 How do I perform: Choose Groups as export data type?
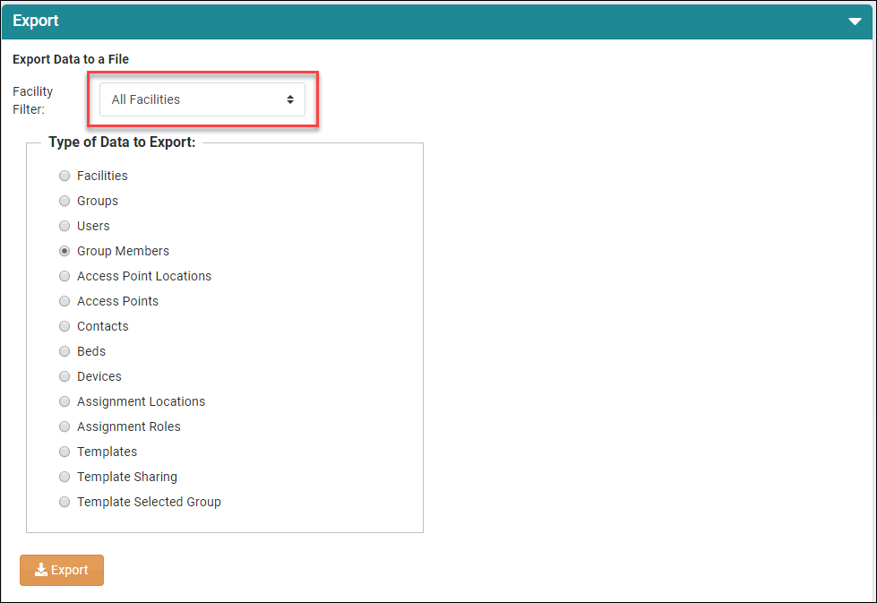(x=64, y=201)
